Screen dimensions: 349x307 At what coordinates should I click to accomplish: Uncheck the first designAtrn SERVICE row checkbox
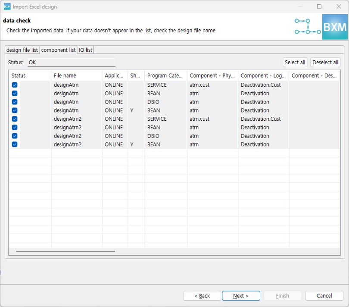(x=15, y=85)
